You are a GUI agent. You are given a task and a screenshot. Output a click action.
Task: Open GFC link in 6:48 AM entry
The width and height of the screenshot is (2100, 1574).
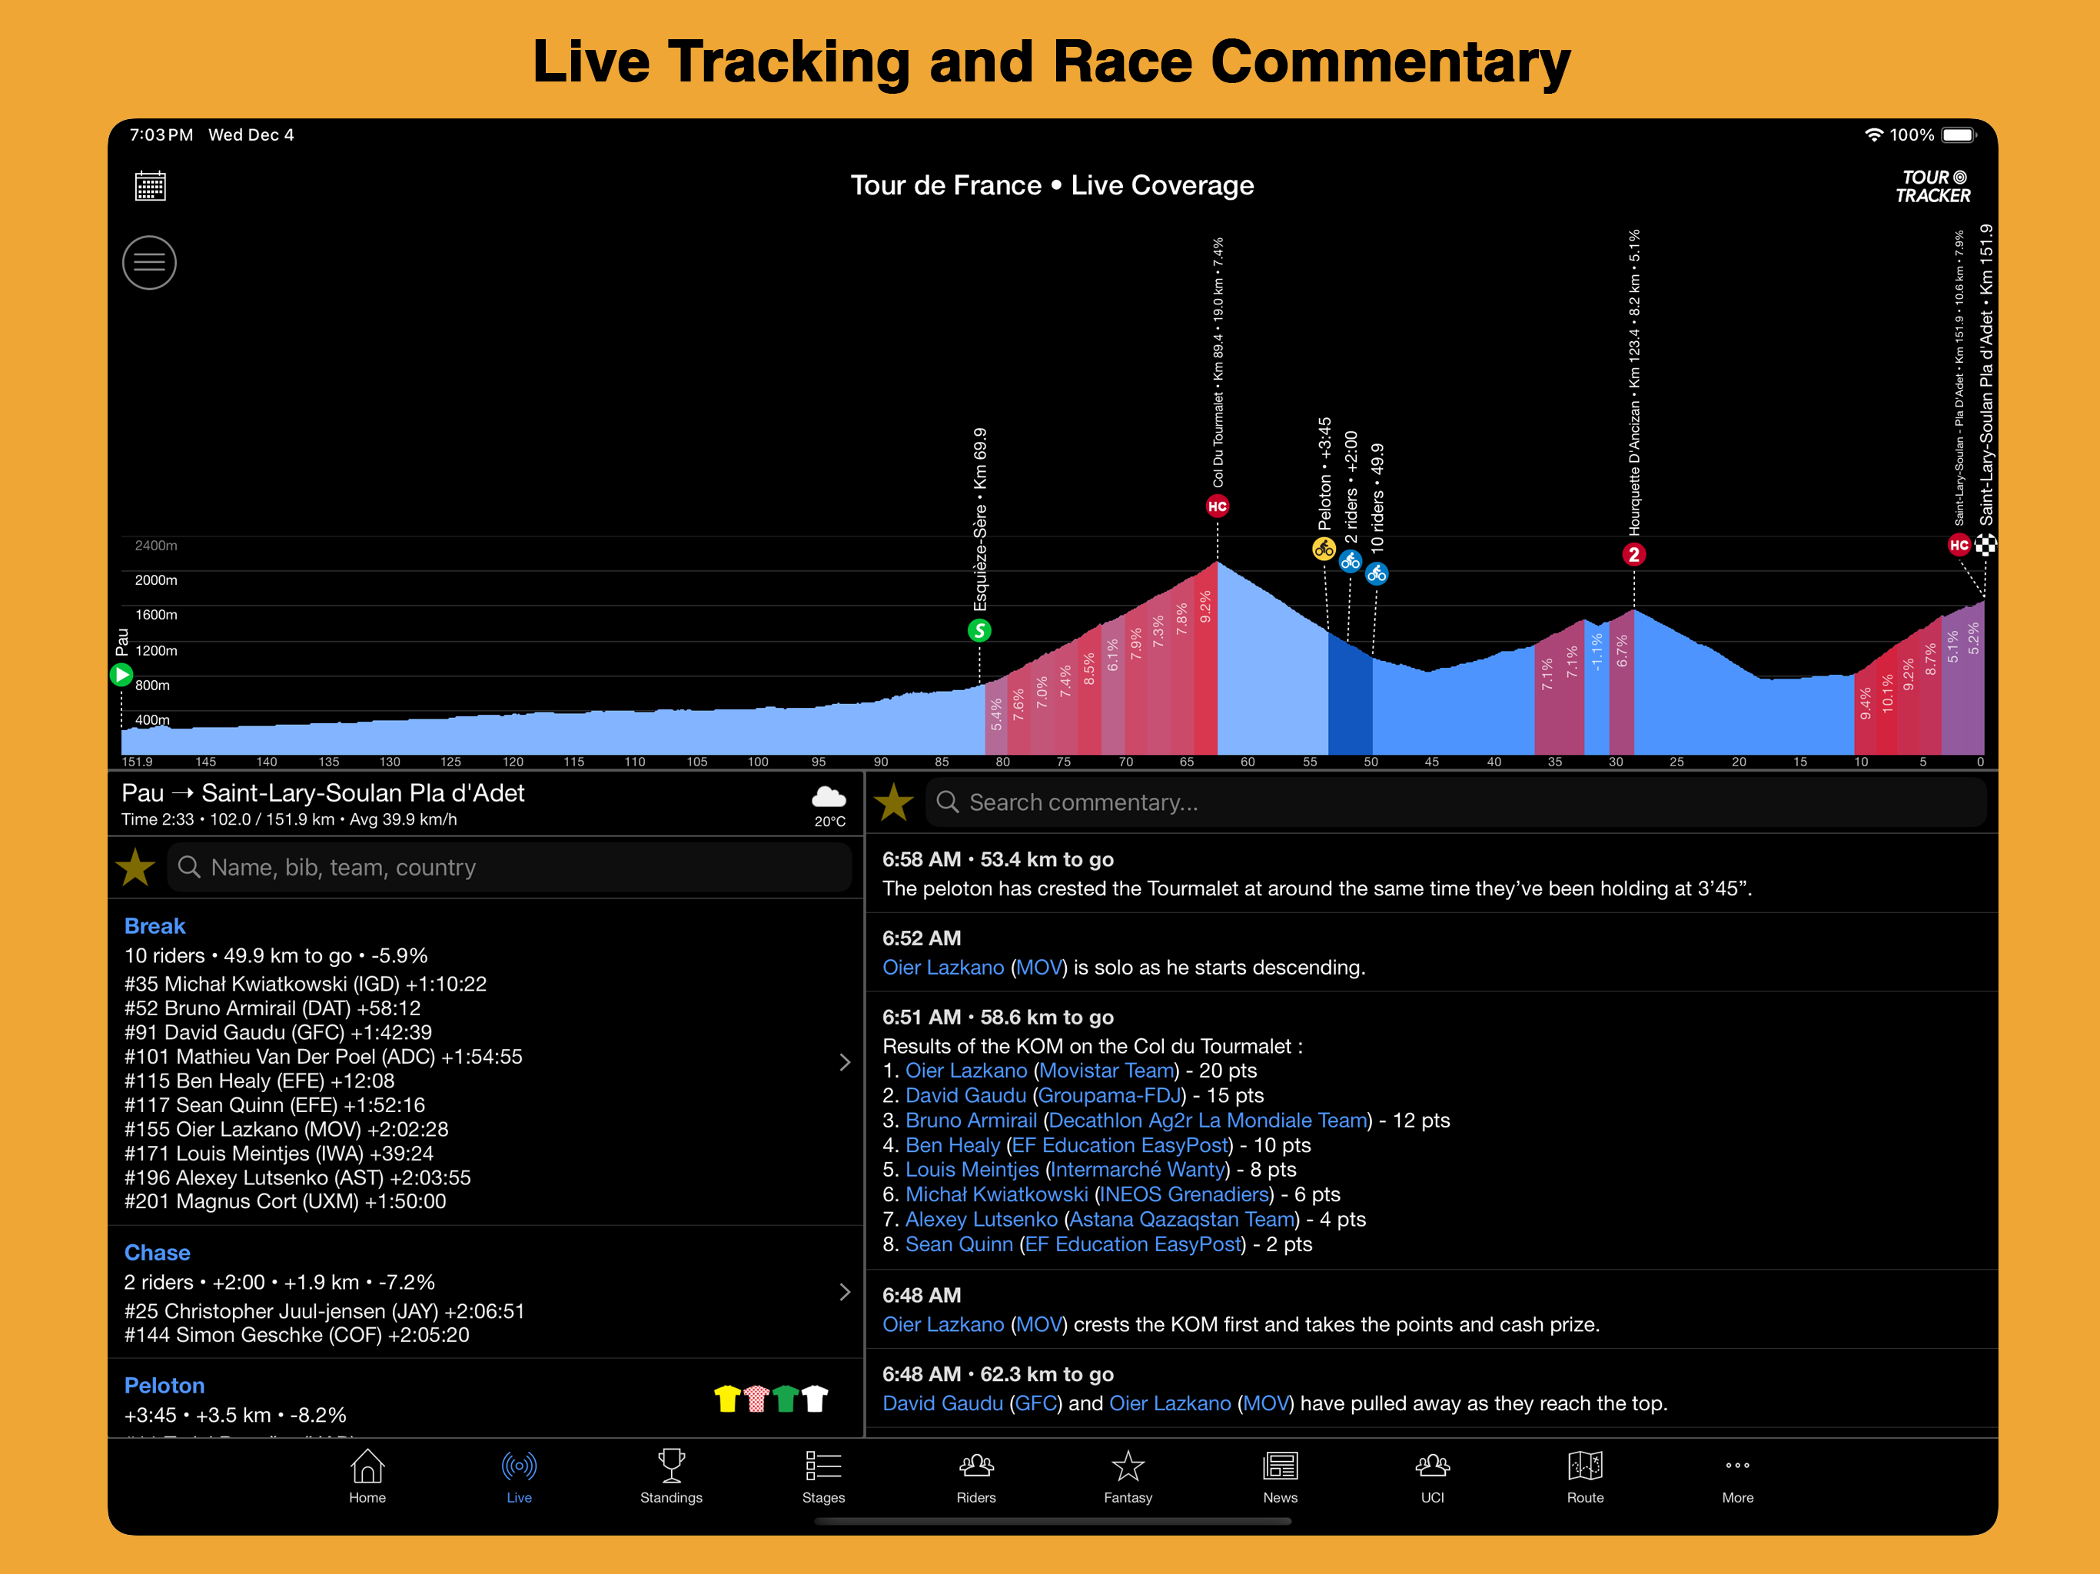(x=1035, y=1403)
